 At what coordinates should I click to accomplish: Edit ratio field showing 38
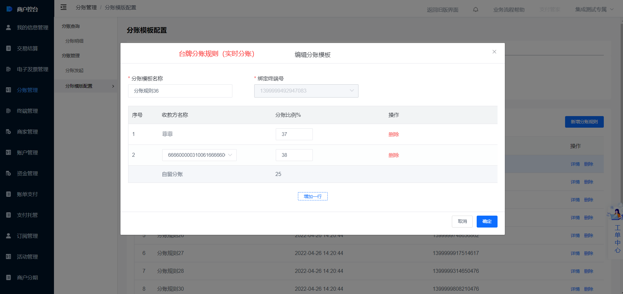click(294, 155)
